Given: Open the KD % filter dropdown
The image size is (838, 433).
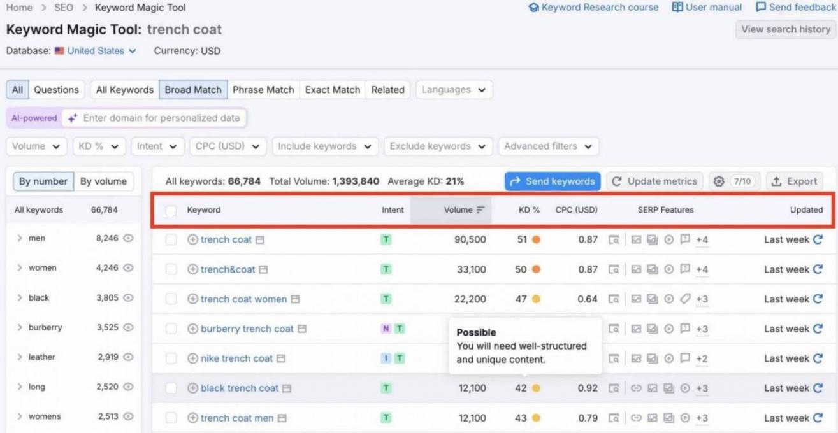Looking at the screenshot, I should pos(98,146).
